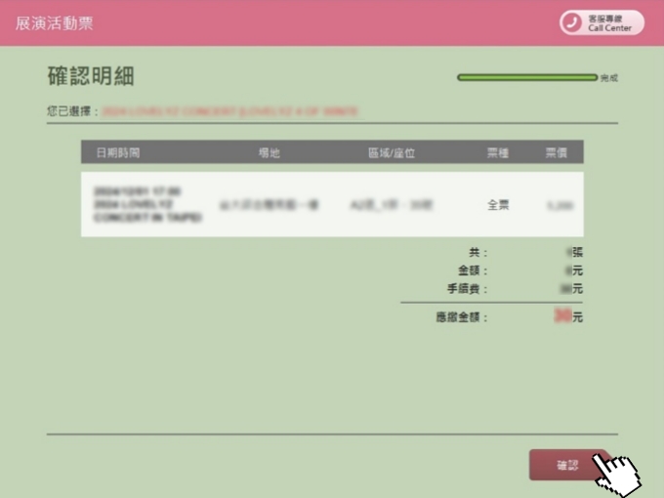Select the 全票 ticket type cell

[x=498, y=205]
